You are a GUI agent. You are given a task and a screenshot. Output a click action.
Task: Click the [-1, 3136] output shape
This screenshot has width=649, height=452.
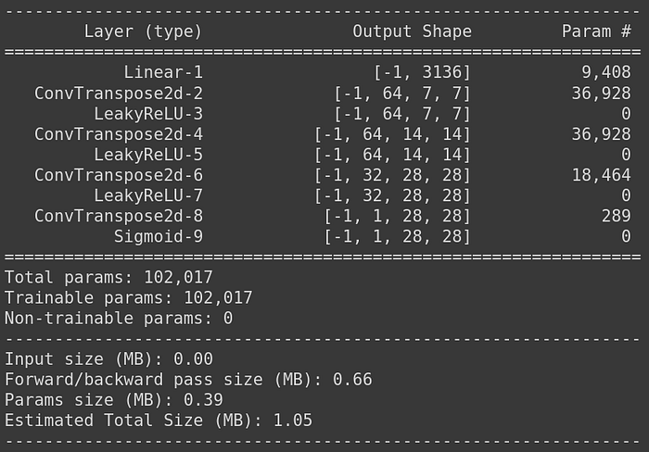click(422, 73)
